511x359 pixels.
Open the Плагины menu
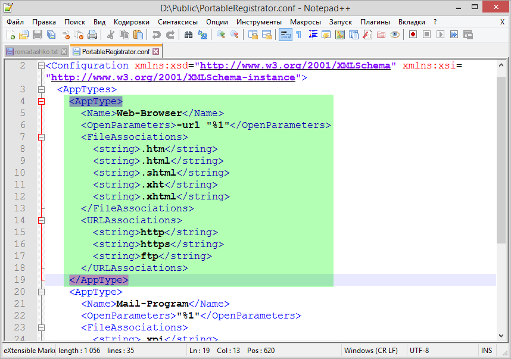tap(375, 22)
